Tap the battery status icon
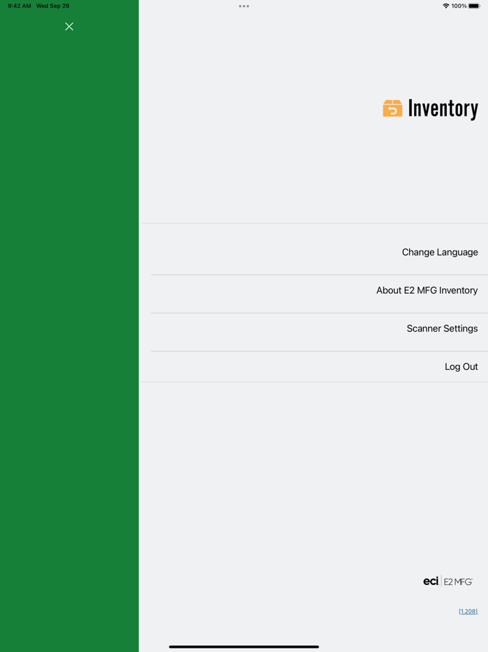Image resolution: width=488 pixels, height=652 pixels. pos(474,6)
